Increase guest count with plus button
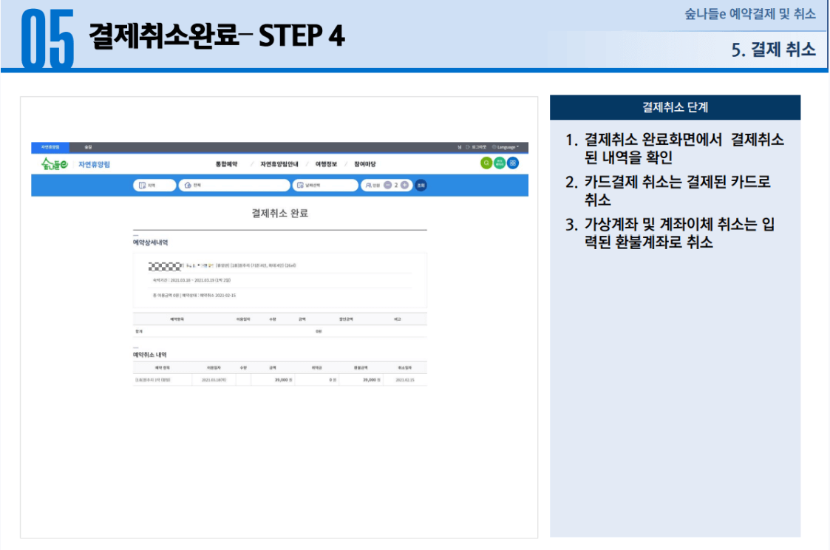The width and height of the screenshot is (830, 550). [x=404, y=186]
